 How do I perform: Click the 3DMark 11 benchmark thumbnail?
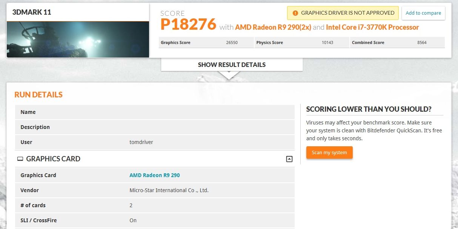tap(78, 39)
